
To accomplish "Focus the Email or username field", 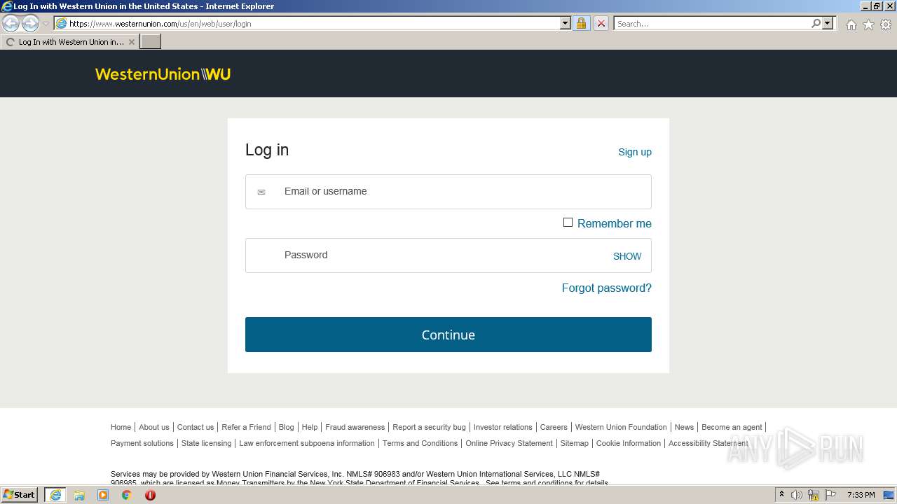I will click(448, 192).
